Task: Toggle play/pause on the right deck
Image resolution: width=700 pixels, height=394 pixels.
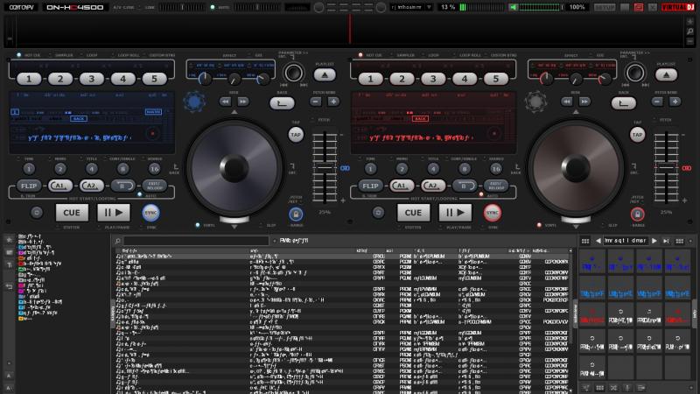Action: (455, 213)
